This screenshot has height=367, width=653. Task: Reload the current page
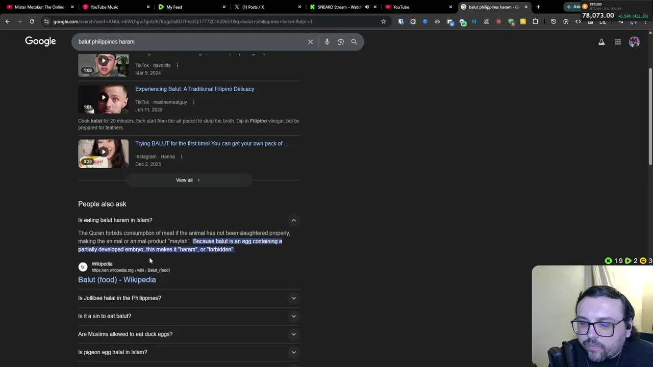pyautogui.click(x=32, y=21)
